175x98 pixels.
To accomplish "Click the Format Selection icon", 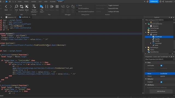I will 34,7.
